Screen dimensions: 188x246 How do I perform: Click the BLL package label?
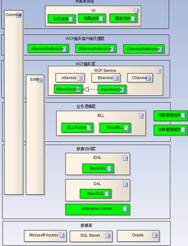[x=101, y=115]
